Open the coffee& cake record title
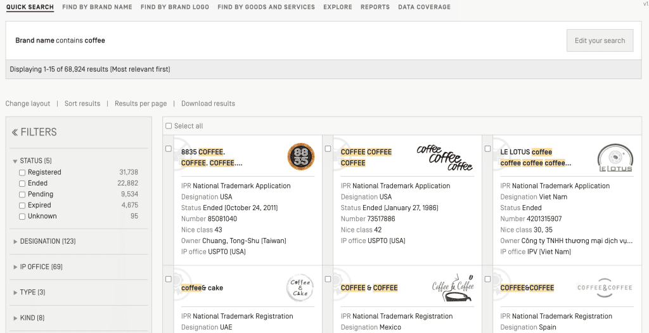 202,288
